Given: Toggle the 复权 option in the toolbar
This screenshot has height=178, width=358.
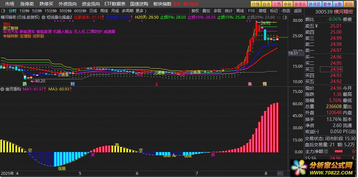Looking at the screenshot, I should pyautogui.click(x=196, y=11).
